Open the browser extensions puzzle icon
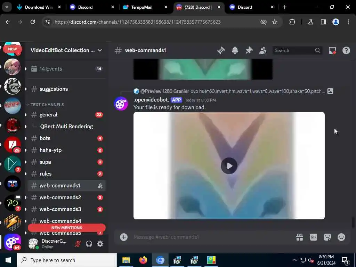This screenshot has width=356, height=267. click(x=292, y=22)
